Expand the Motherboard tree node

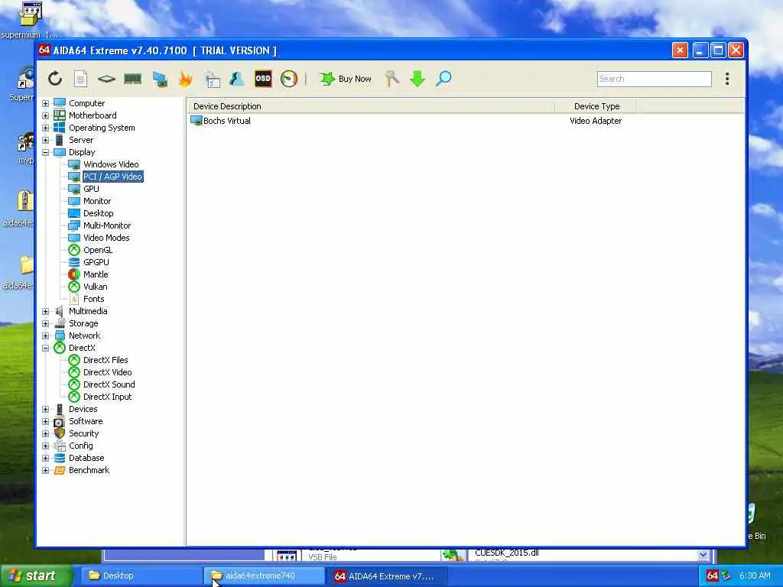coord(45,115)
